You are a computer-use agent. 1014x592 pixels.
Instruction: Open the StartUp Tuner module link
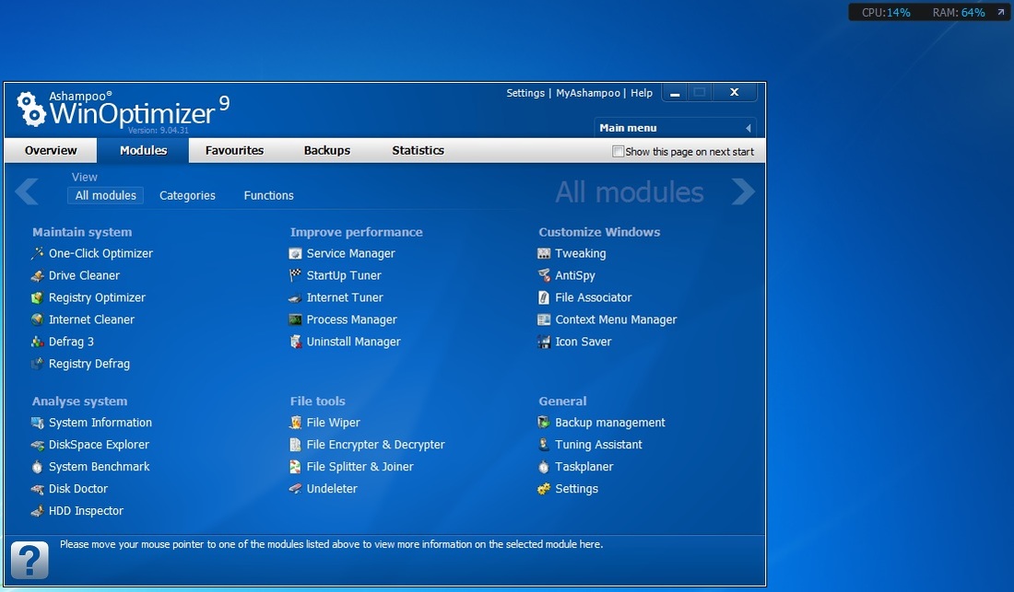(344, 275)
